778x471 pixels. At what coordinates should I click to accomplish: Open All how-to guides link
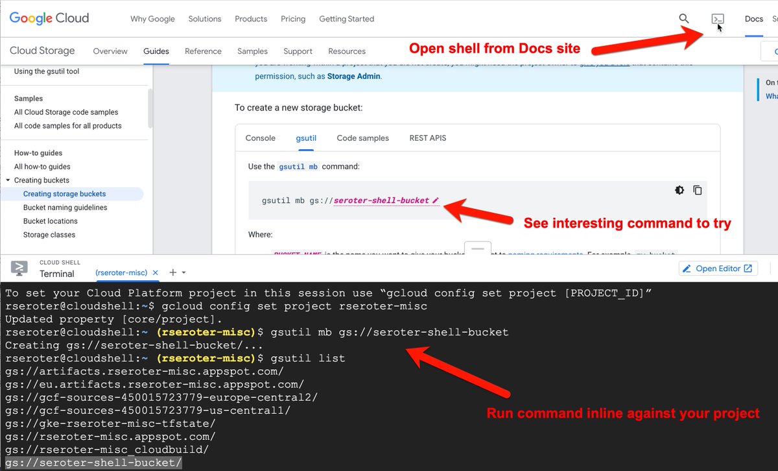42,167
